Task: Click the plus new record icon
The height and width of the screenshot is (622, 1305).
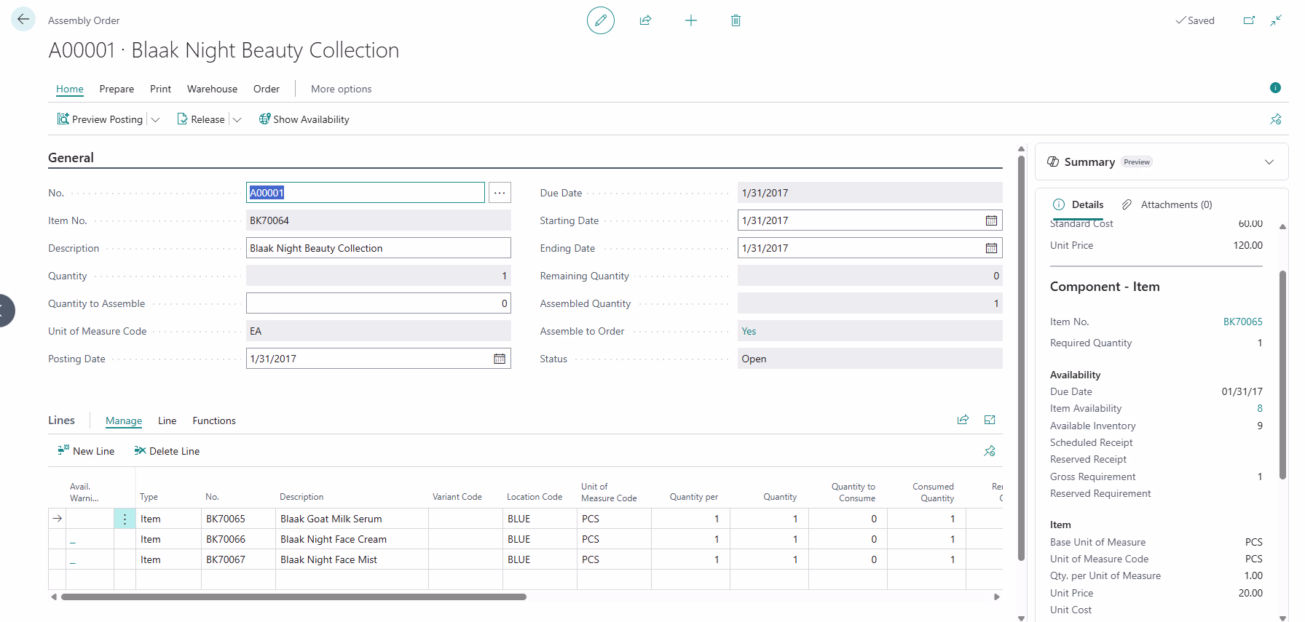Action: pyautogui.click(x=691, y=20)
